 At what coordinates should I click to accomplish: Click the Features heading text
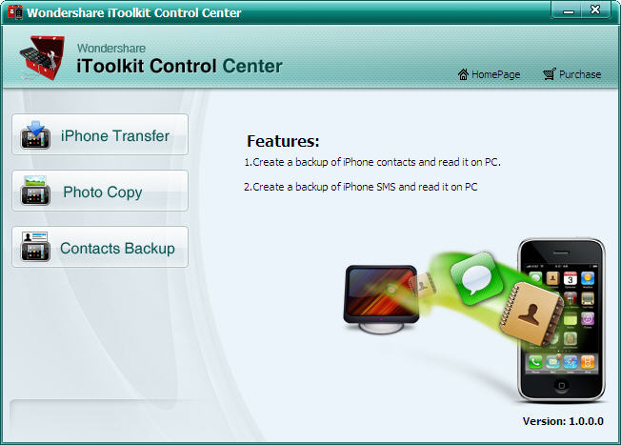[x=283, y=141]
